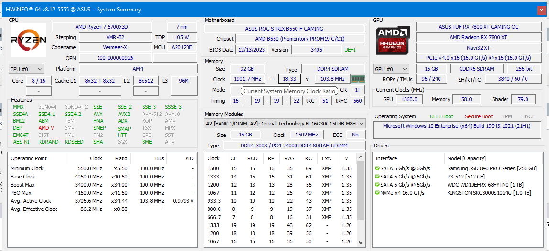
Task: Click the AMD Radeon Graphics logo
Action: (393, 40)
